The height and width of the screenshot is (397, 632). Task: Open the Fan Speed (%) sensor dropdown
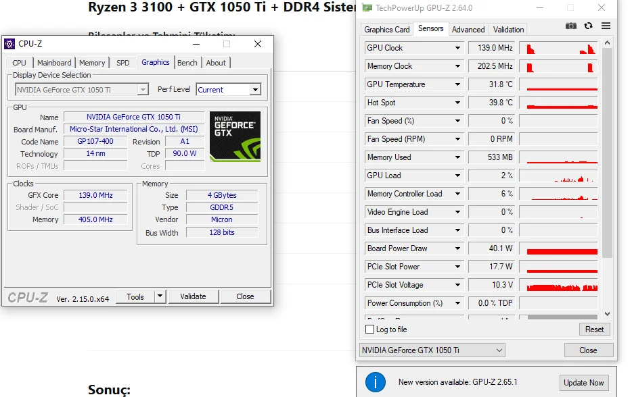pyautogui.click(x=457, y=121)
